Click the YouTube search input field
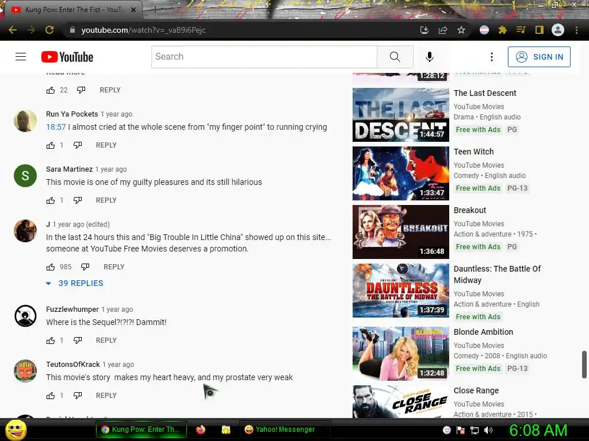Image resolution: width=589 pixels, height=441 pixels. click(x=265, y=57)
